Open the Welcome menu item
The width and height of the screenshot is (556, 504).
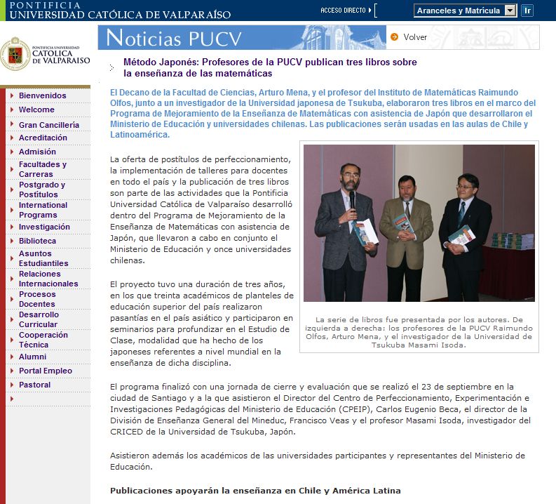point(36,110)
